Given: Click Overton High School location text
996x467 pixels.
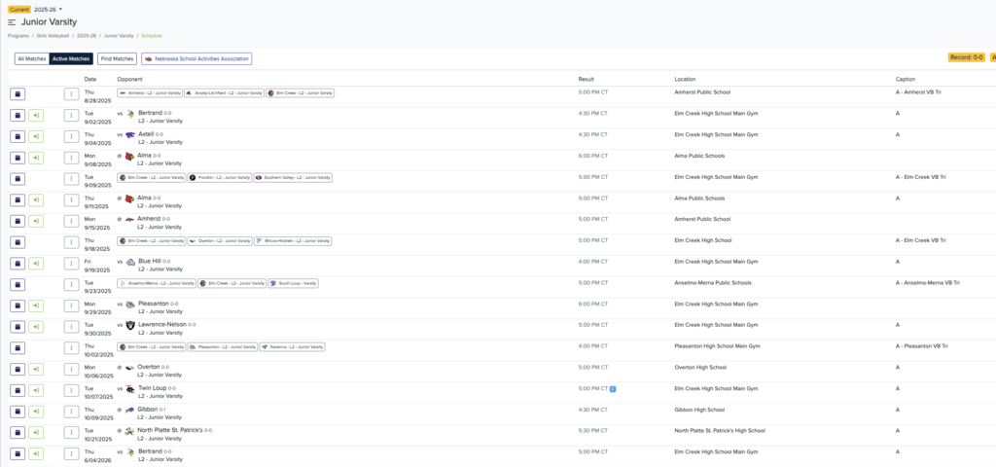Looking at the screenshot, I should [700, 367].
